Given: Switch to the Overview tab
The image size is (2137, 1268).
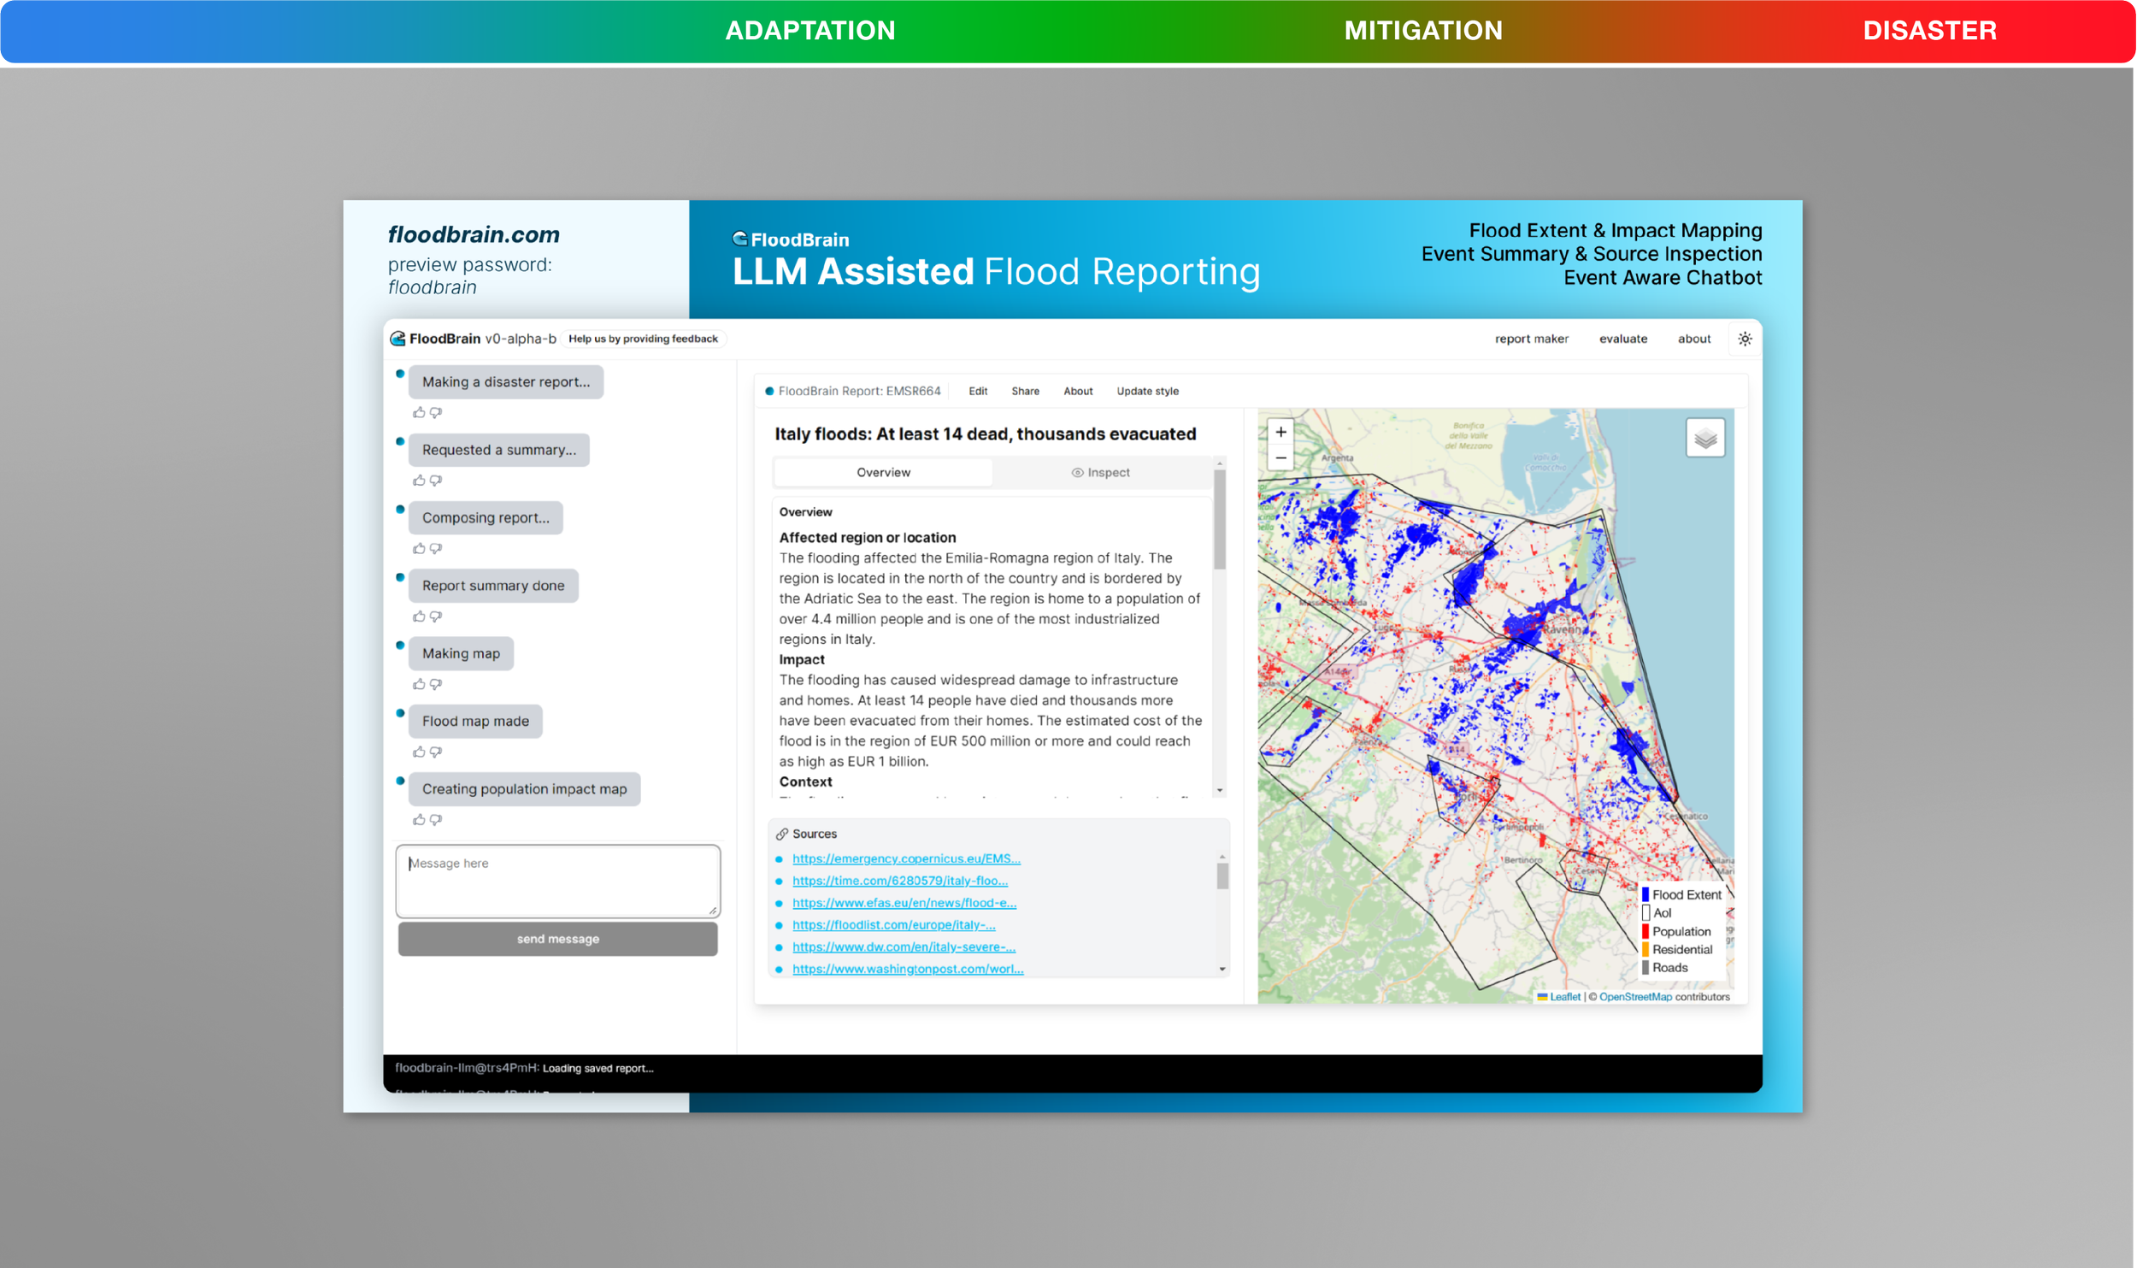Looking at the screenshot, I should click(883, 472).
